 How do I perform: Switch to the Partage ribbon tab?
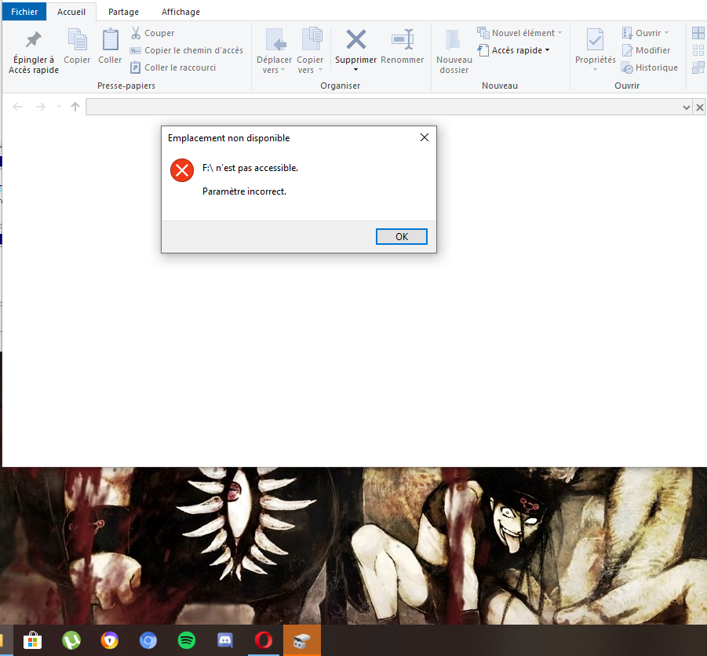click(123, 12)
